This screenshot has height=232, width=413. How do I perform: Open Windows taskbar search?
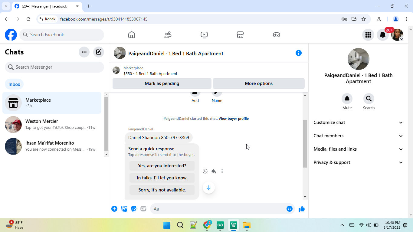180,225
